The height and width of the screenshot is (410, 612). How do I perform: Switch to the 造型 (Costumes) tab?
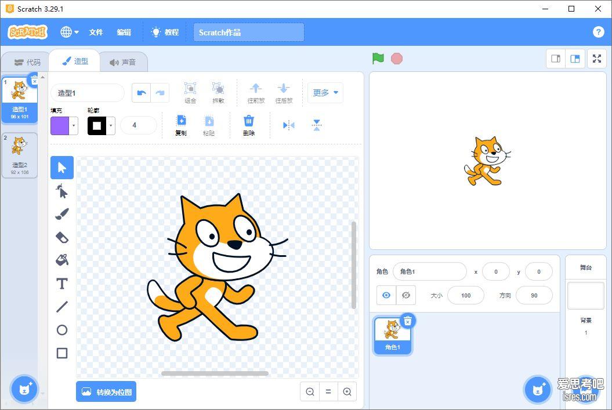75,61
